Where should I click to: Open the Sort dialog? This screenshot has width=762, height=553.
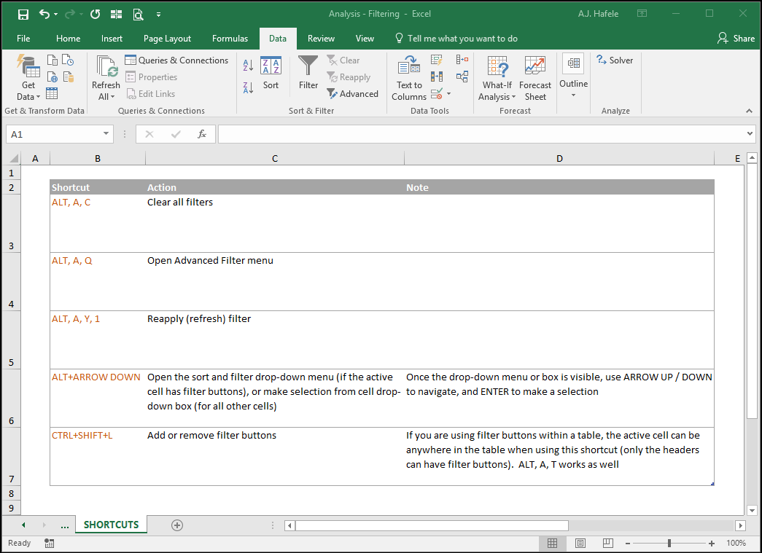coord(271,74)
